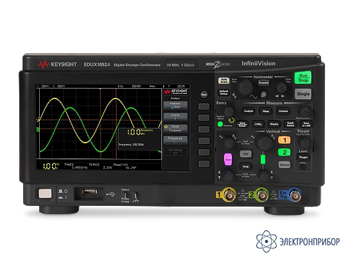Toggle channel 2 with the green key

pos(284,152)
